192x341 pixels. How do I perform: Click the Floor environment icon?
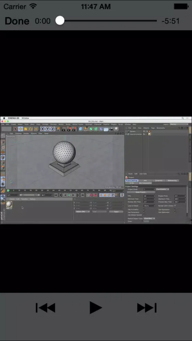106,129
